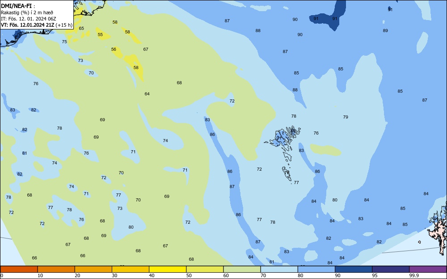Viewport: 447px width, 279px height.
Task: Click the legend tick label 30
Action: [114, 275]
